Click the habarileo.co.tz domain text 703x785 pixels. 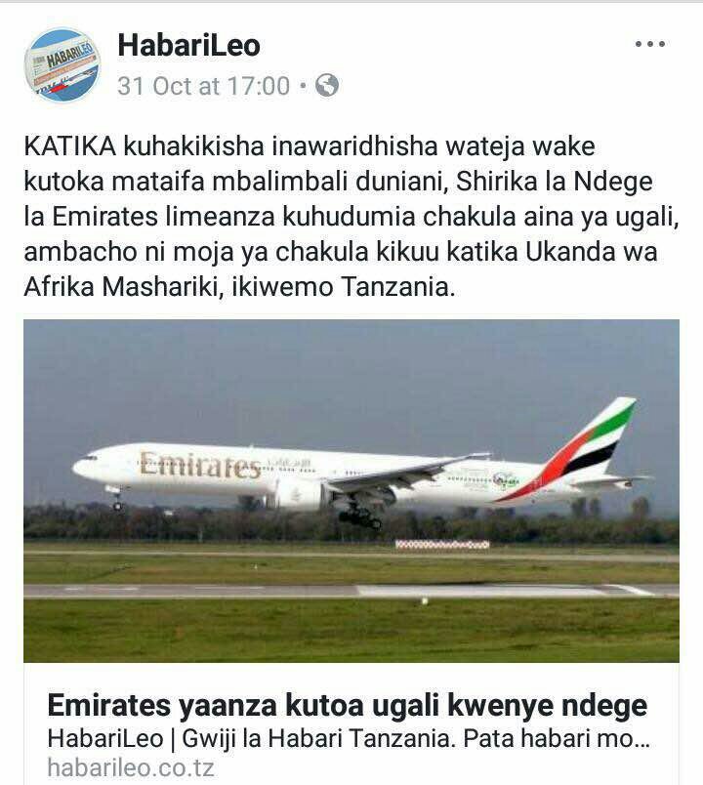[x=131, y=767]
